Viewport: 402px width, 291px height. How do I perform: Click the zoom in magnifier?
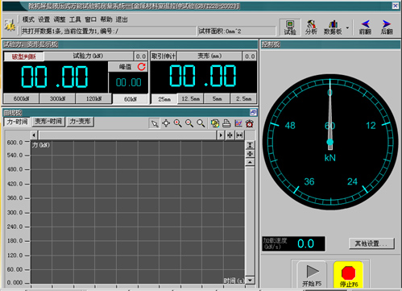177,123
